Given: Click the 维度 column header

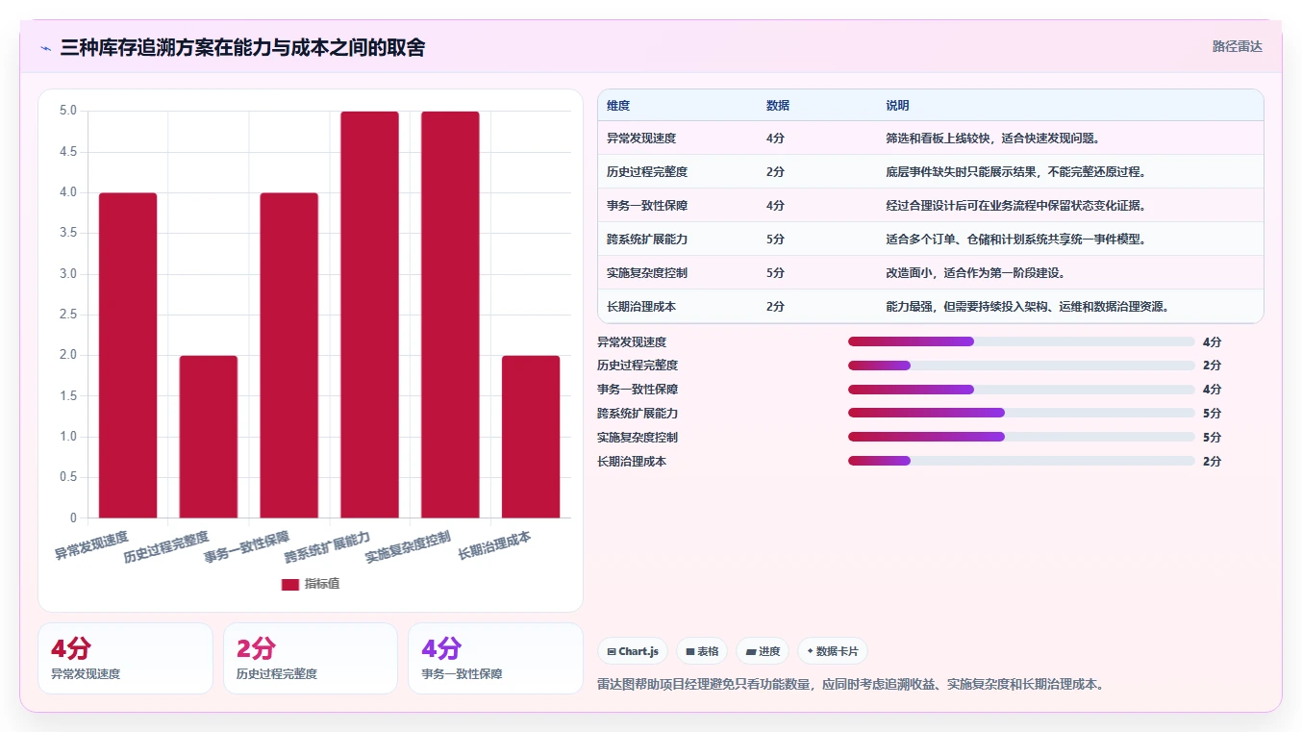Looking at the screenshot, I should pyautogui.click(x=618, y=106).
